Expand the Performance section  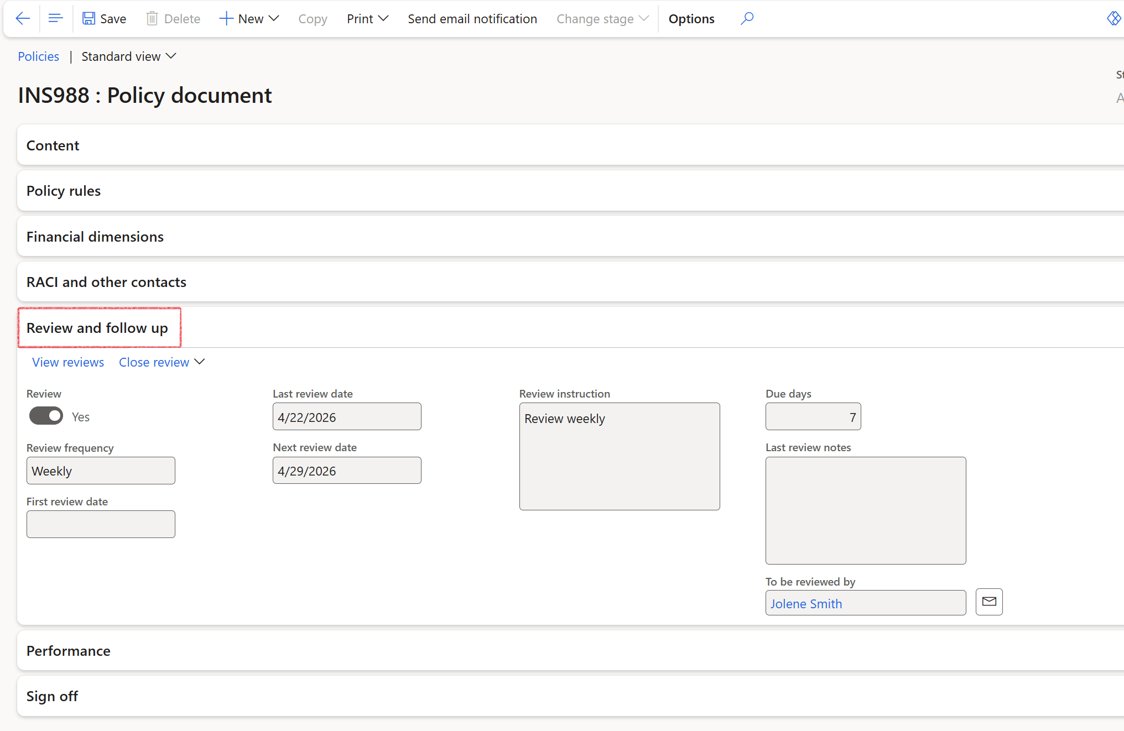(x=570, y=651)
